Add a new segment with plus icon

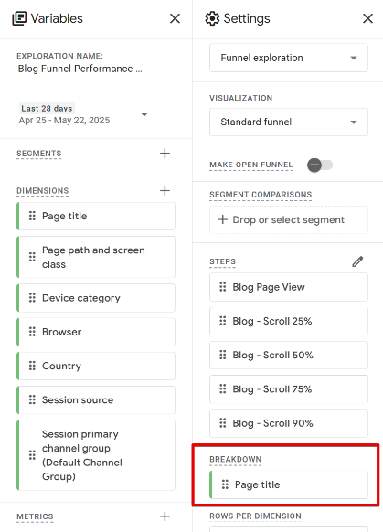tap(165, 154)
